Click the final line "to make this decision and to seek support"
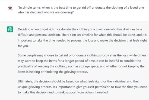 (x=63, y=92)
